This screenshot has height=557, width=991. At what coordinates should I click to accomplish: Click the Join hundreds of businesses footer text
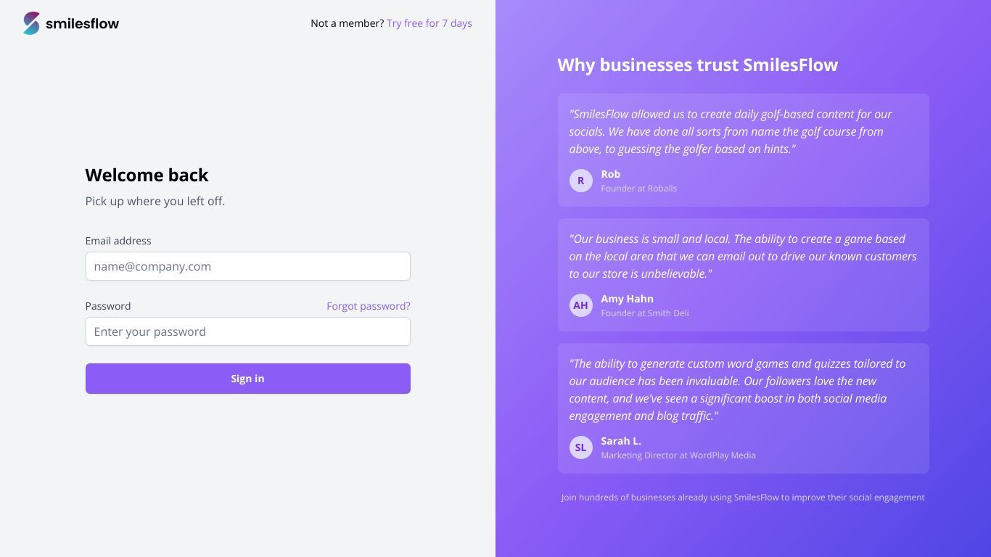tap(743, 498)
